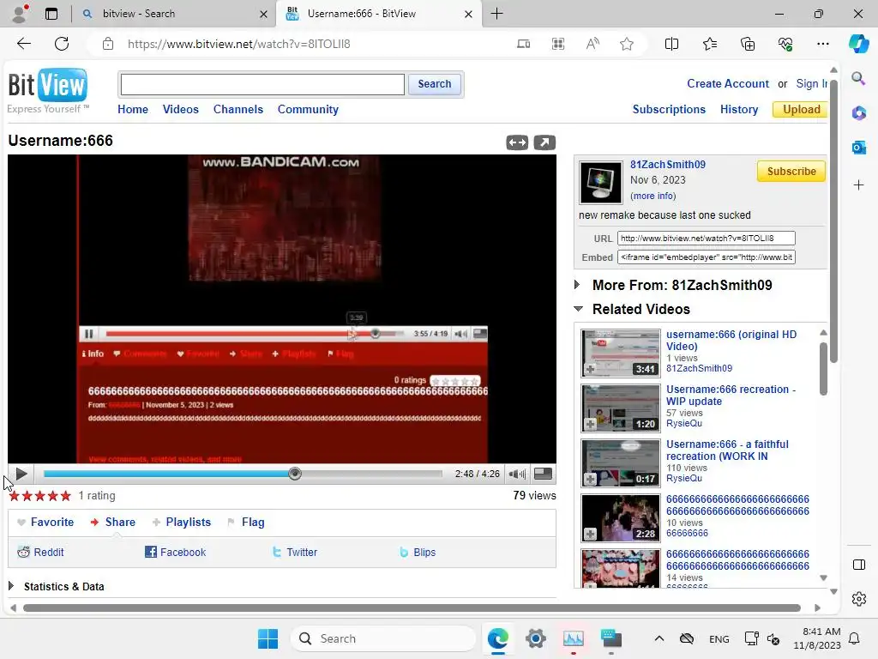Open the Browser essentials heart icon
Image resolution: width=878 pixels, height=659 pixels.
tap(785, 44)
